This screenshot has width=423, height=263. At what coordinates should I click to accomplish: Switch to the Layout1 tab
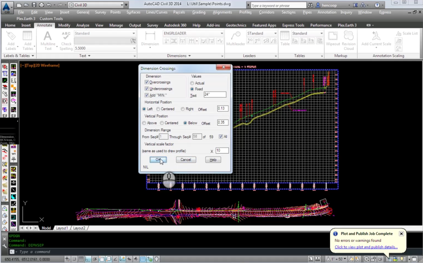click(62, 228)
